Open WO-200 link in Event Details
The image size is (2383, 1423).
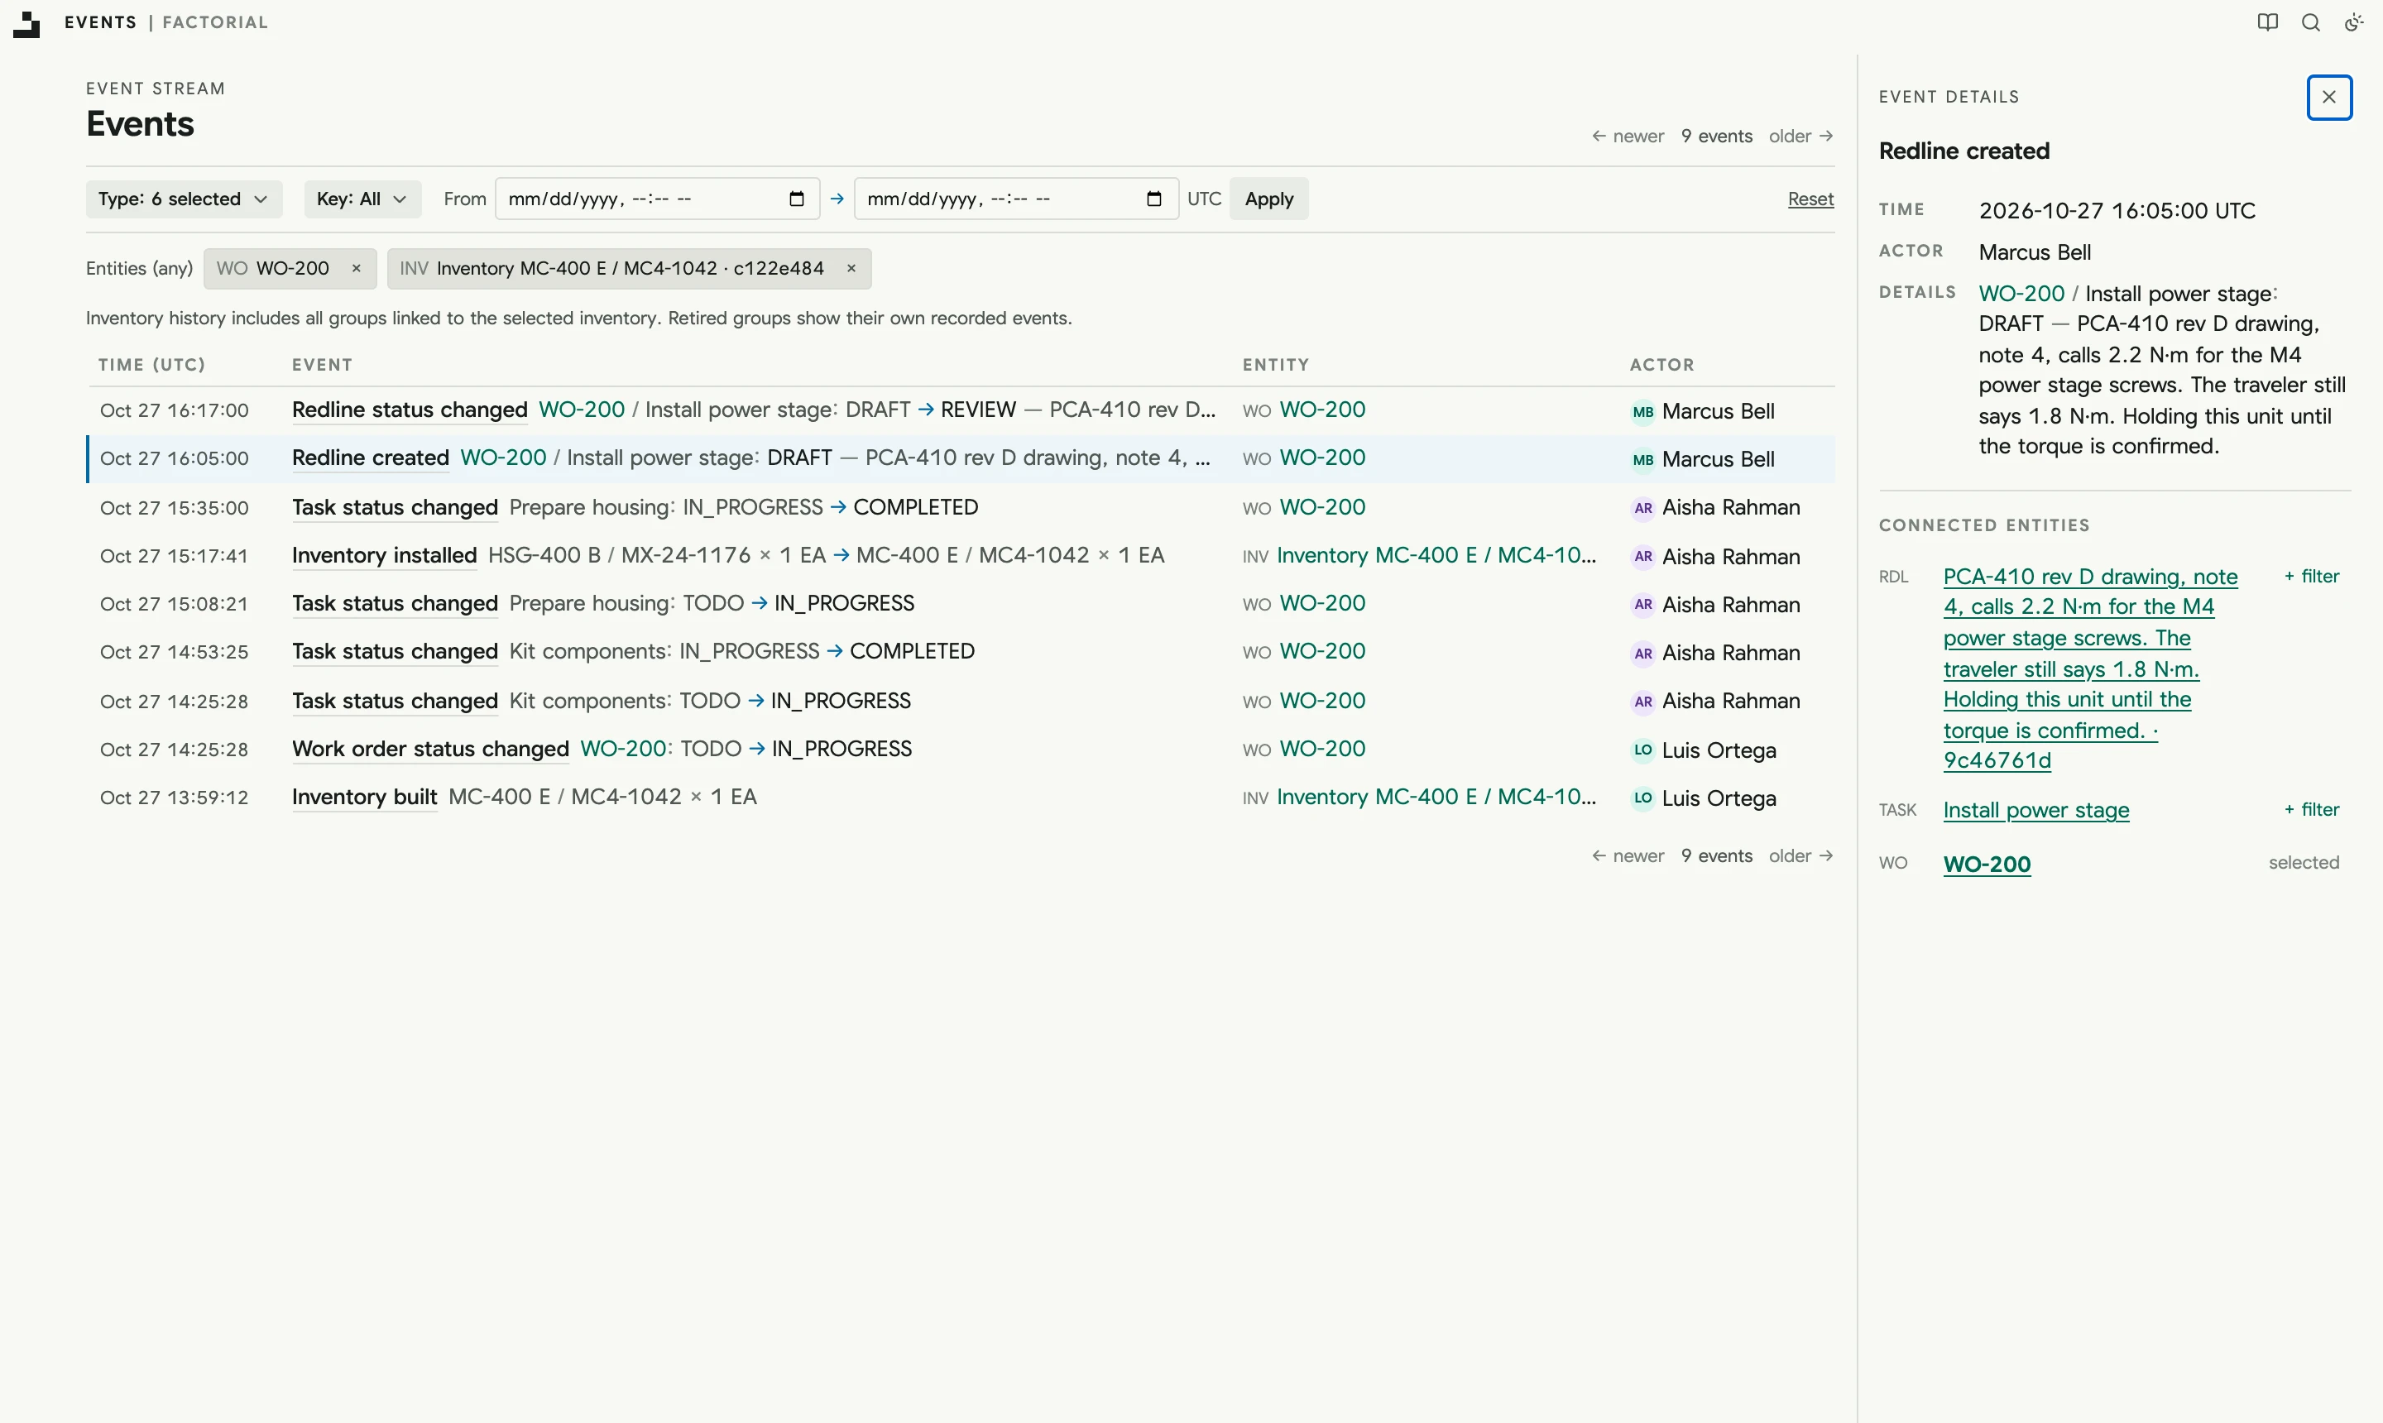(x=2021, y=294)
